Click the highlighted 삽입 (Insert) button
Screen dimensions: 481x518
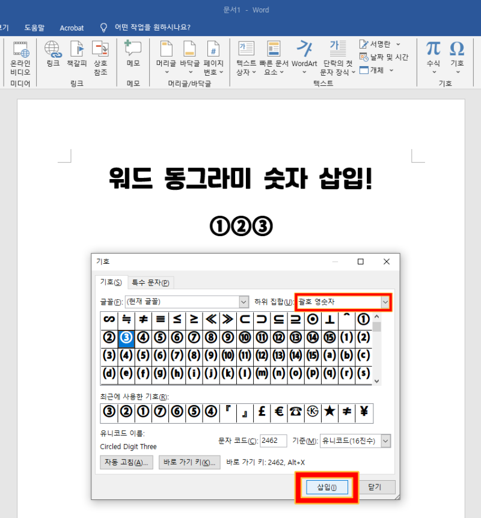[x=326, y=487]
